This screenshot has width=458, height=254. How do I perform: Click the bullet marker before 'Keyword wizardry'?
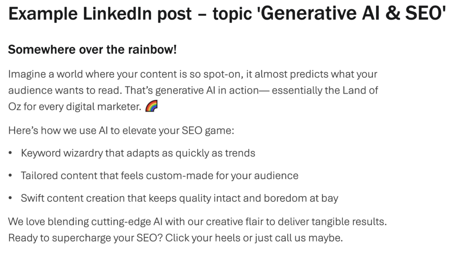pyautogui.click(x=10, y=153)
